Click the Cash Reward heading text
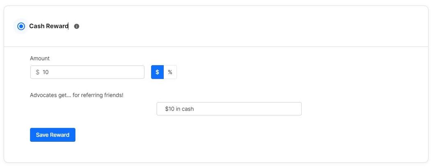This screenshot has height=168, width=431. point(48,26)
